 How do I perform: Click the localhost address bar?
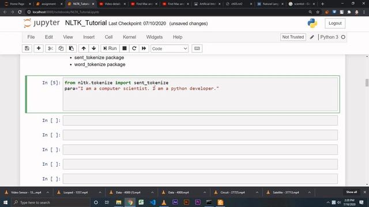click(x=165, y=12)
